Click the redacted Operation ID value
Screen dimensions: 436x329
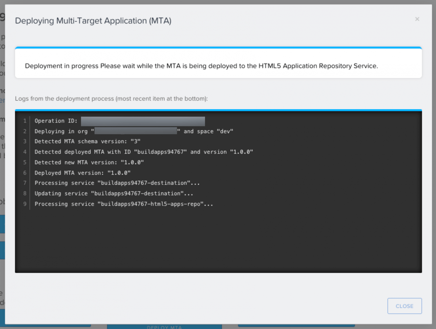click(143, 121)
